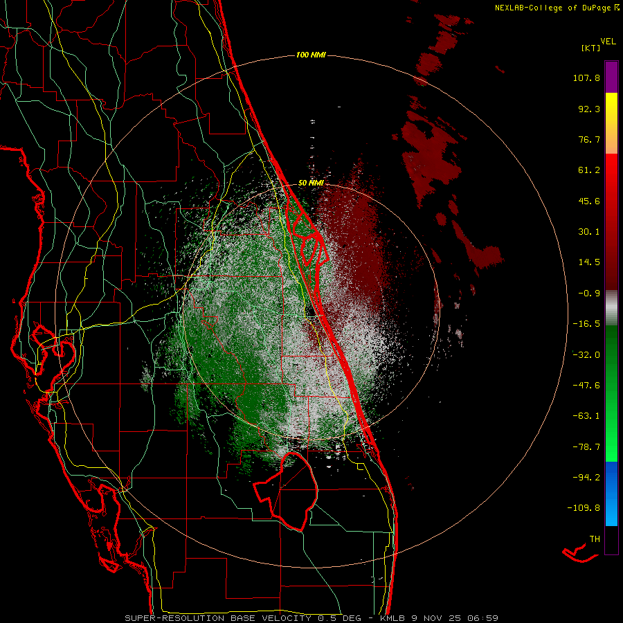Click the 76.7 legend value
This screenshot has width=623, height=623.
click(x=589, y=139)
